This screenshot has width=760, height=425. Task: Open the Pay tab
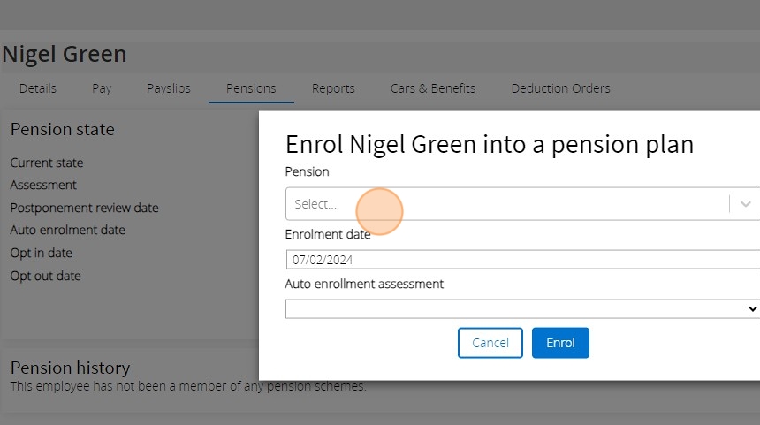(102, 88)
